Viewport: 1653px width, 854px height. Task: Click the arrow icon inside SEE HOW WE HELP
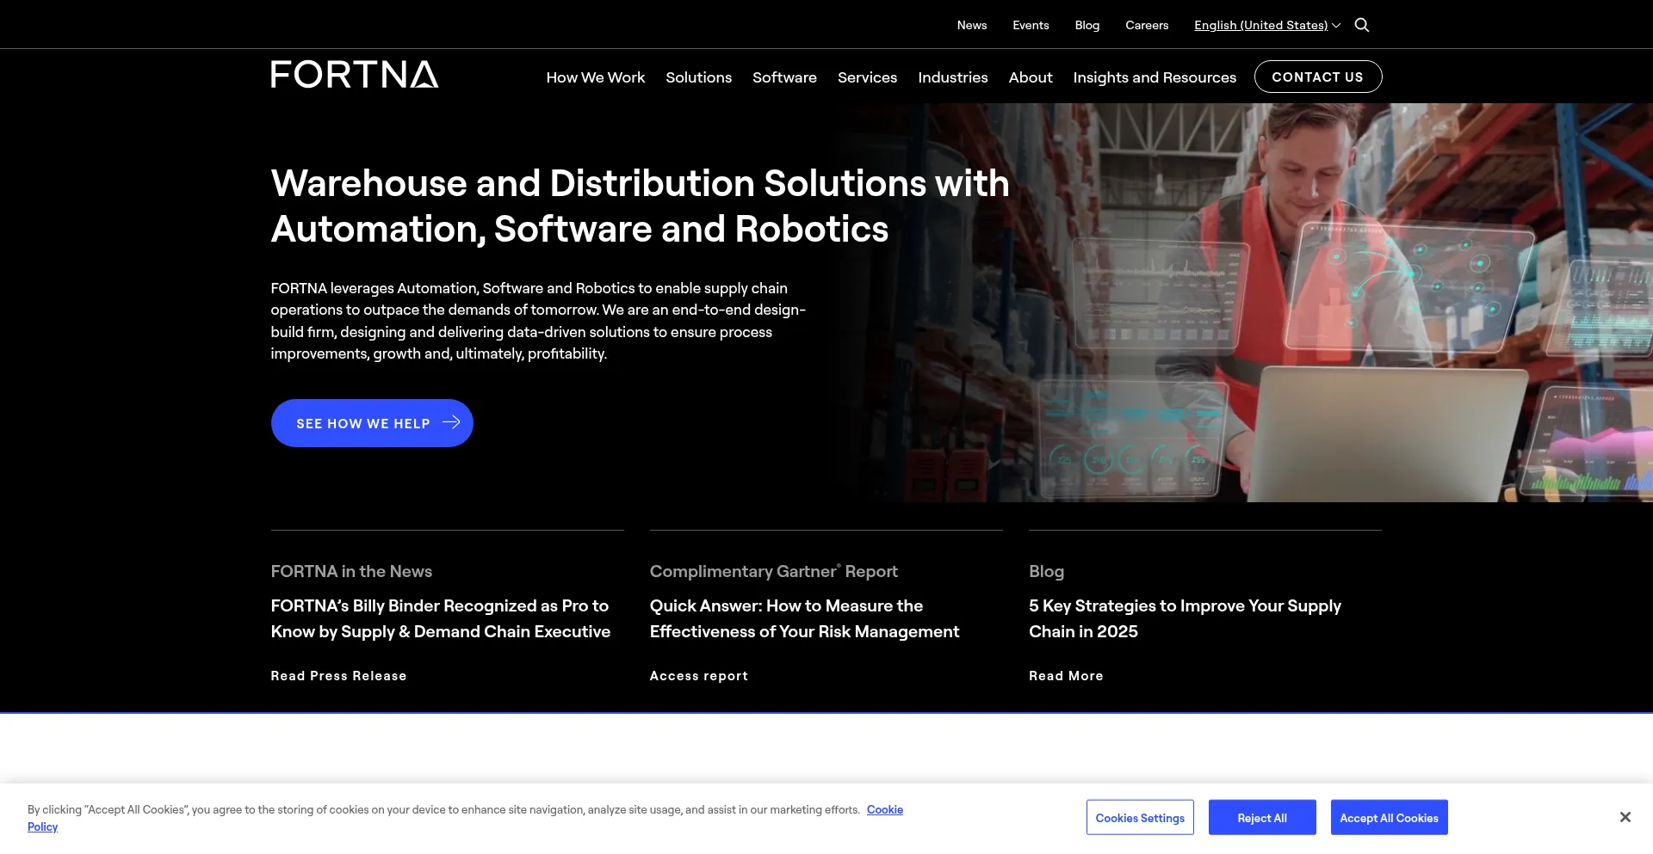coord(450,422)
